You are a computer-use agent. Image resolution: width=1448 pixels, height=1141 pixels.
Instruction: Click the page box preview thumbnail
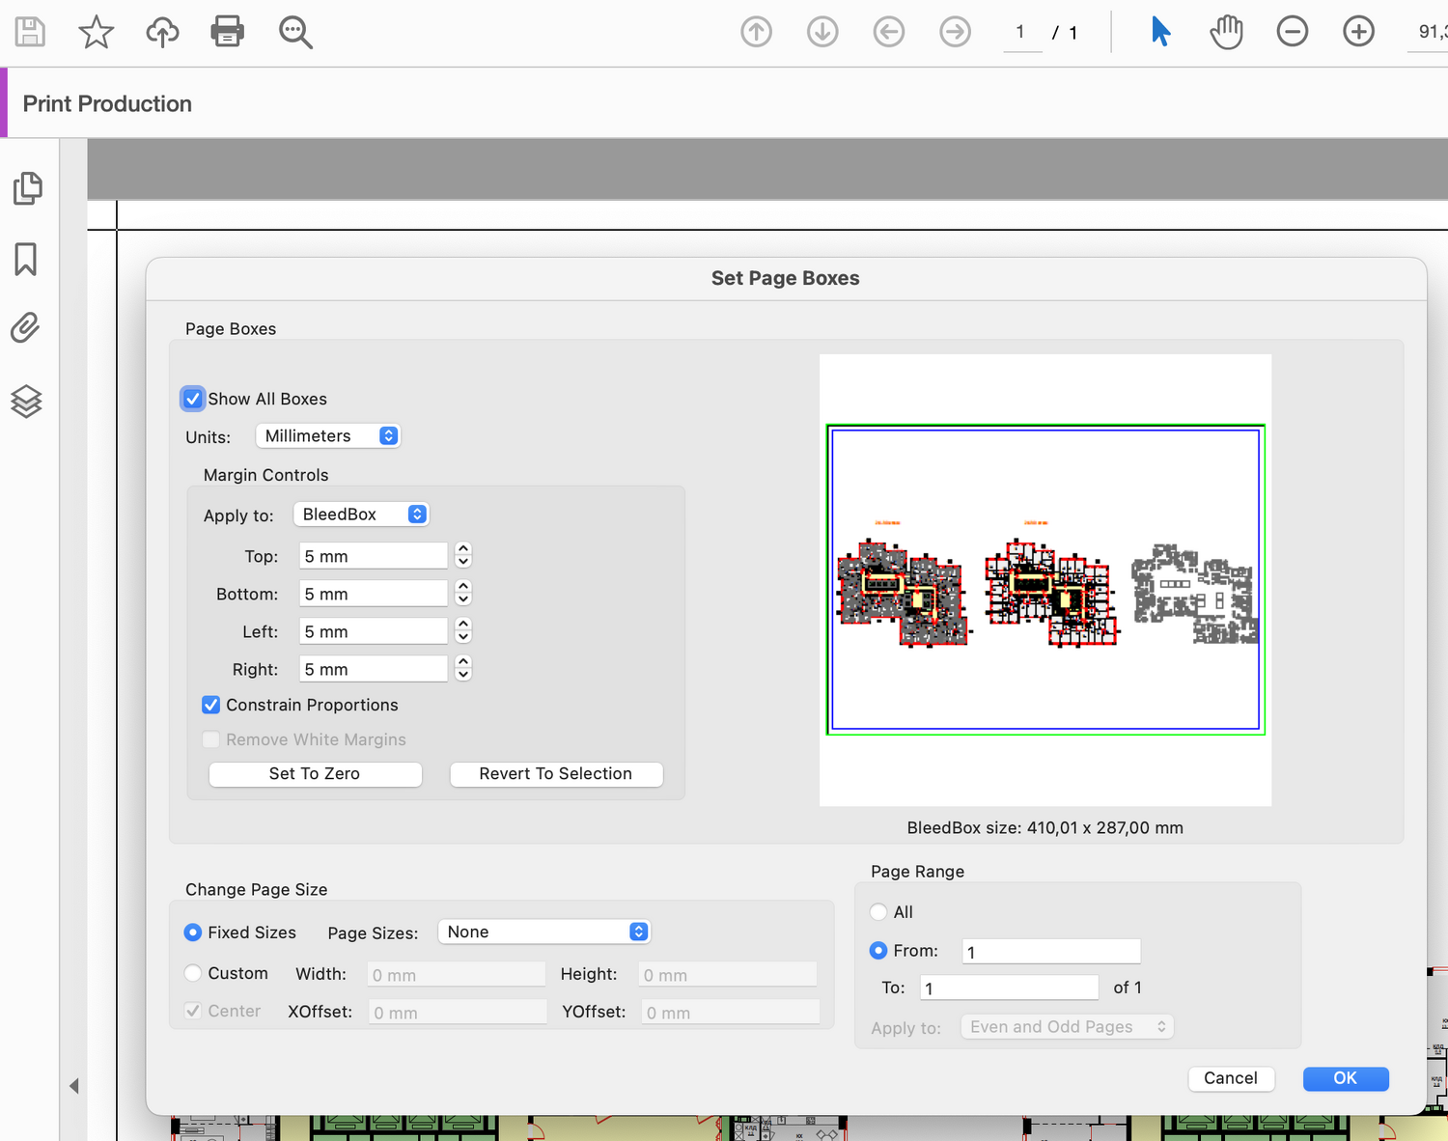coord(1045,580)
